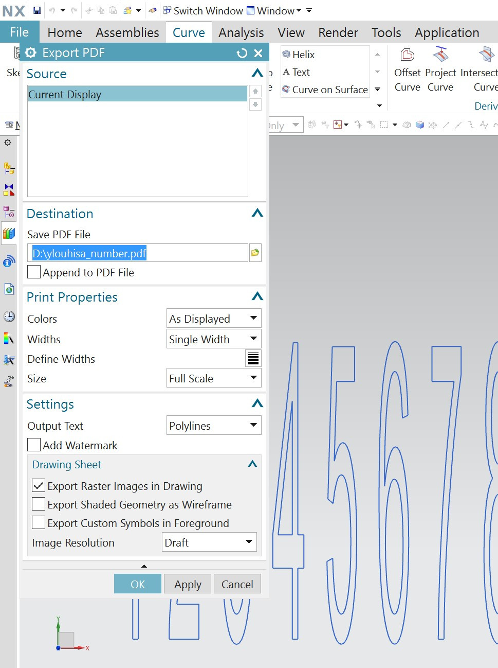Collapse the Drawing Sheet group
498x668 pixels.
tap(252, 464)
